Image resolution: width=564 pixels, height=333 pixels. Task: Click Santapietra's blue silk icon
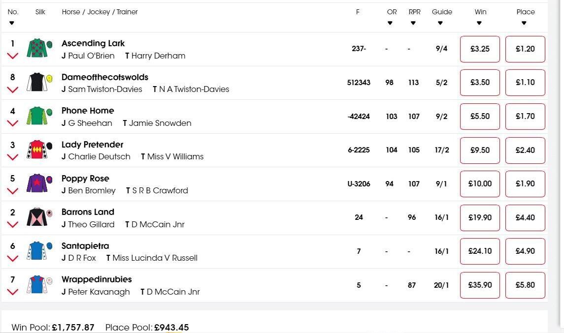pos(39,251)
